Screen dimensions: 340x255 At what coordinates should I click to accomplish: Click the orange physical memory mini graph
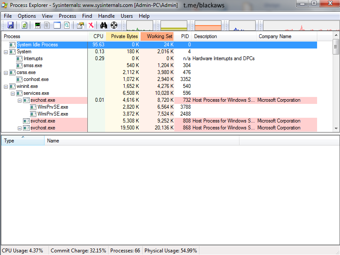click(208, 26)
